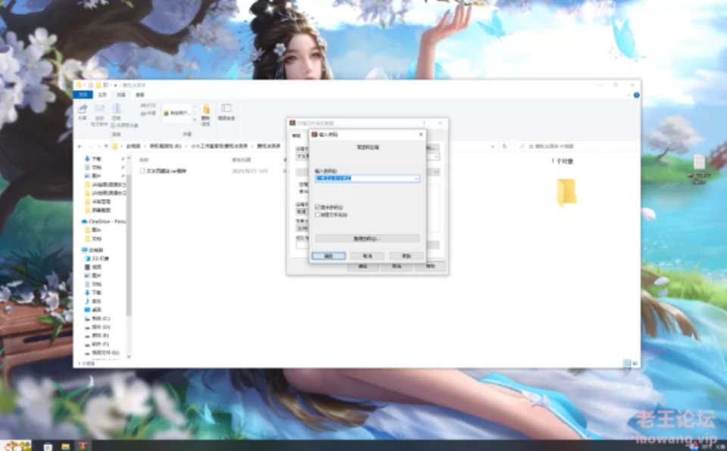The image size is (727, 451).
Task: Enable the Encrypt file names checkbox
Action: pos(317,215)
